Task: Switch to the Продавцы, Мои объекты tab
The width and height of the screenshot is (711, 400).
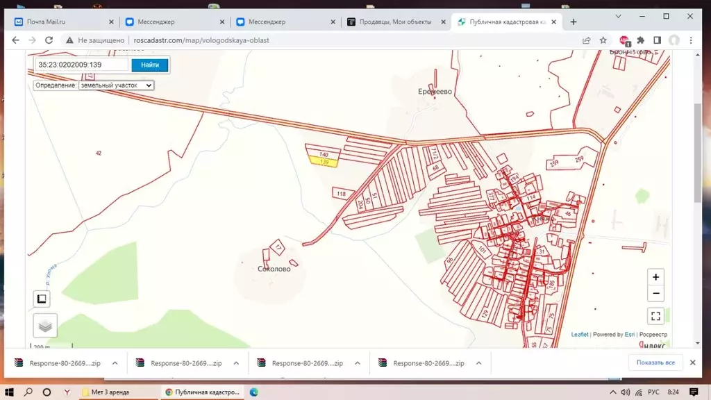Action: click(396, 22)
